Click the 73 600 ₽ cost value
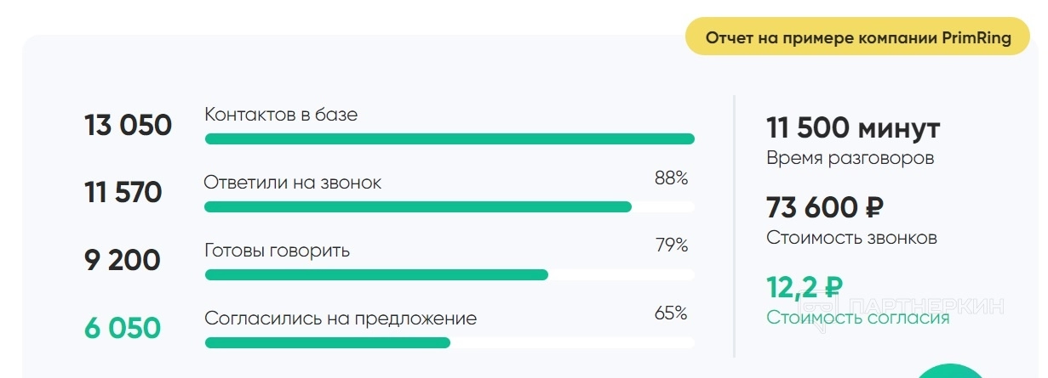 point(825,207)
